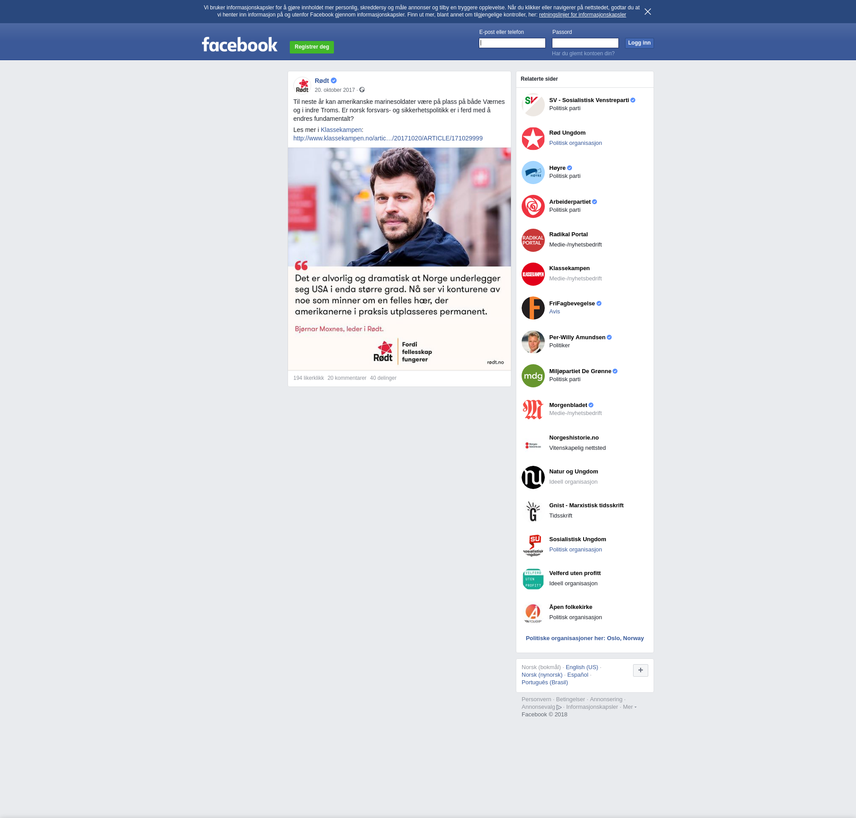Screen dimensions: 856x818
Task: Click Registrer deg button
Action: pos(312,47)
